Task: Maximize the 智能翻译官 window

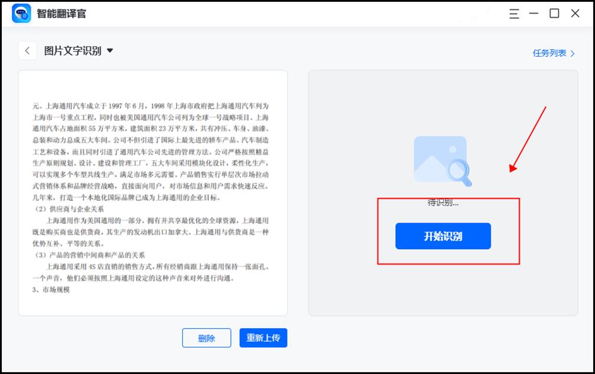Action: tap(554, 14)
